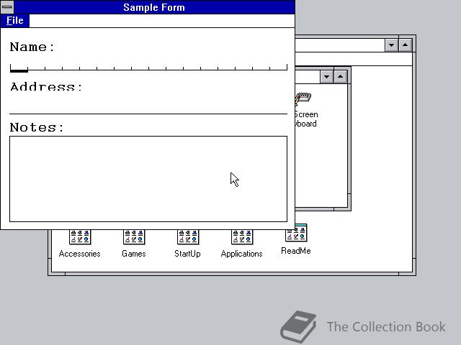Maximize the inner group window behind the form
The height and width of the screenshot is (345, 461).
[x=340, y=77]
